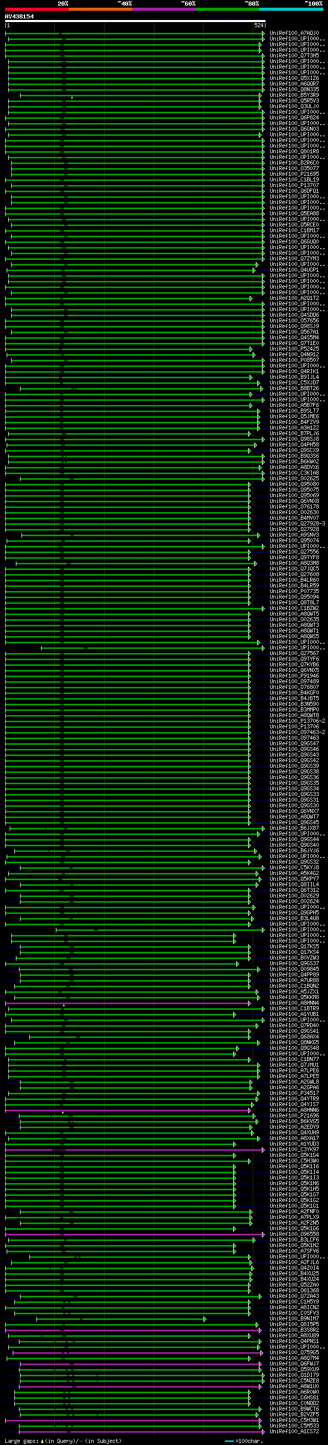Viewport: 328px width, 1445px height.
Task: Select hit label UniRef100_Q98SJ9
Action: 294,326
